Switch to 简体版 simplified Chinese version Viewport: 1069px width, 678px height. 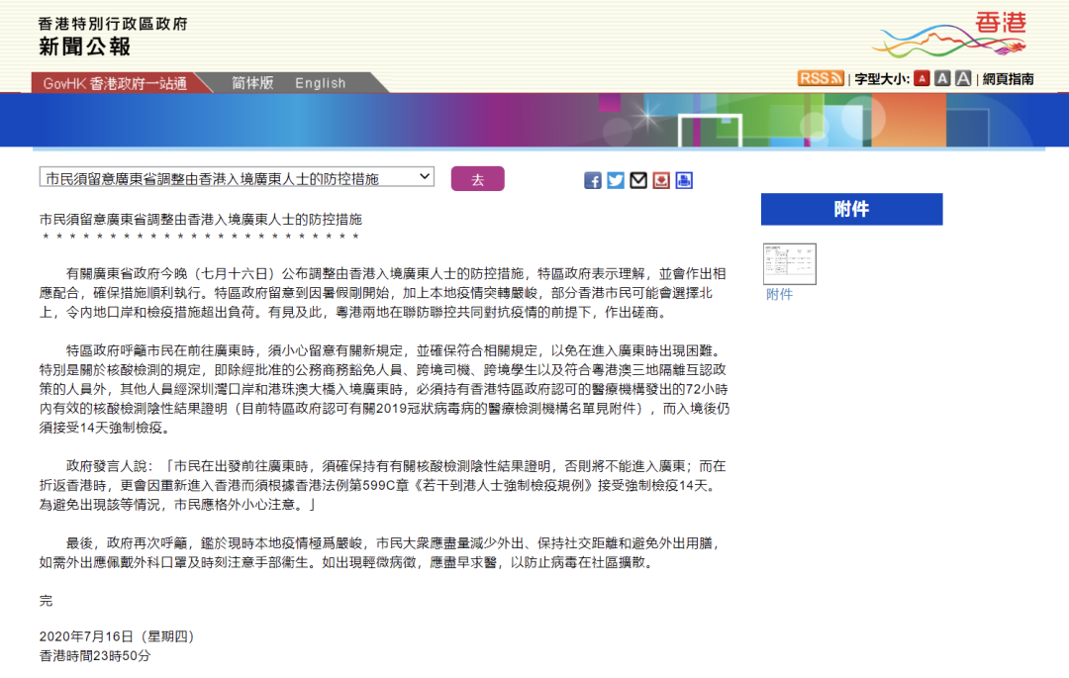tap(252, 83)
